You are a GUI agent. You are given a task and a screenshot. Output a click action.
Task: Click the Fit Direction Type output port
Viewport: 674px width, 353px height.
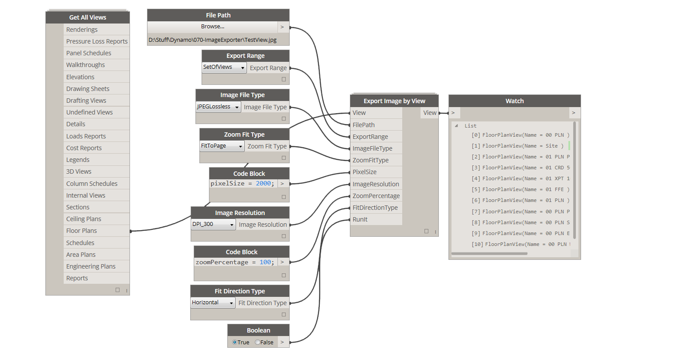tap(289, 303)
